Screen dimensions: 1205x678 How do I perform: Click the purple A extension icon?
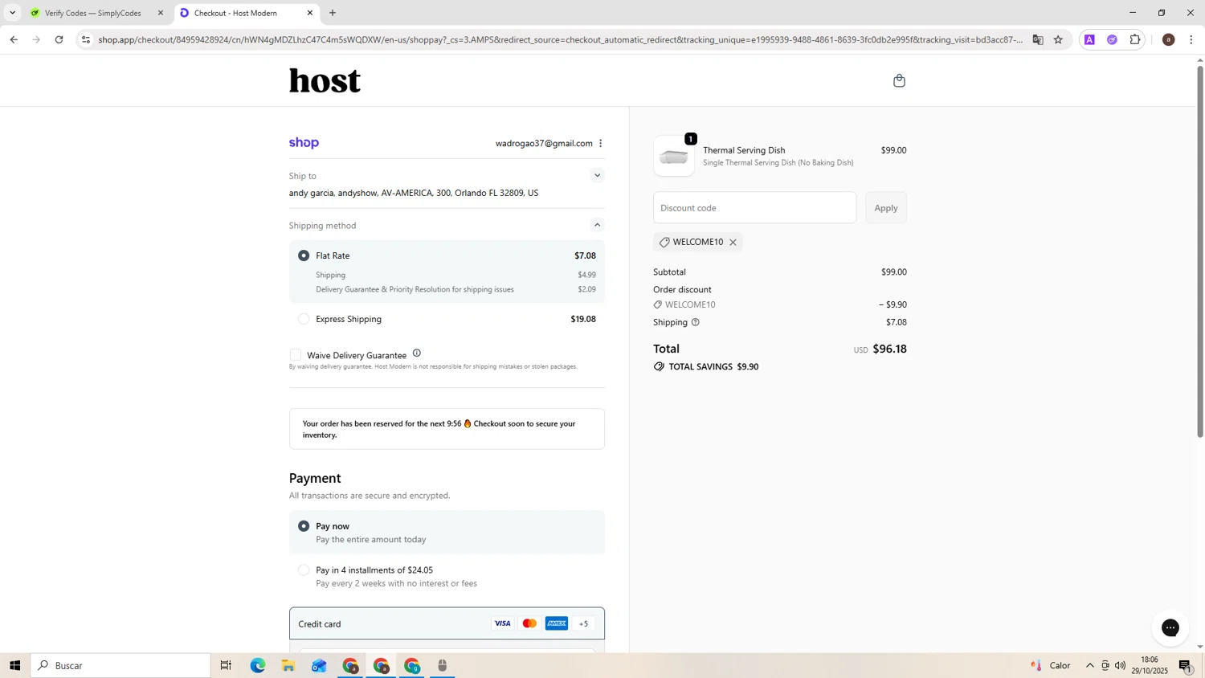pos(1089,39)
